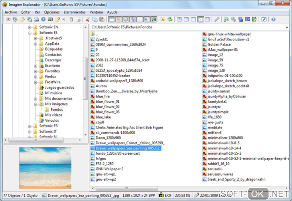The height and width of the screenshot is (201, 292).
Task: Click the Paste clipboard icon
Action: click(x=102, y=19)
